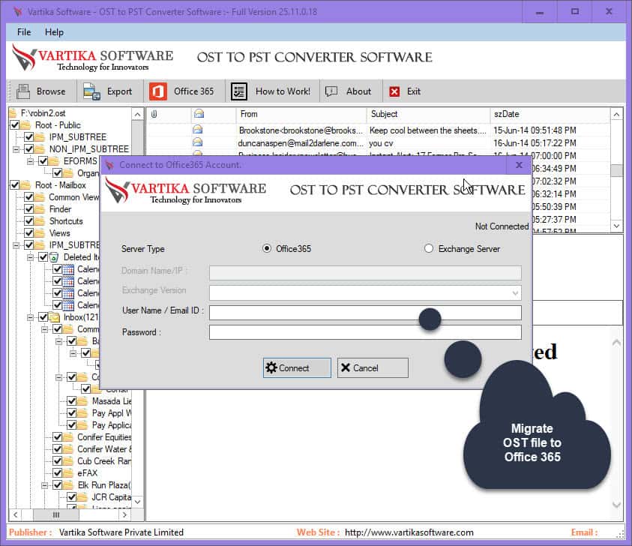Toggle the Common Views checkbox
Screen dimensions: 632x546
[x=29, y=197]
